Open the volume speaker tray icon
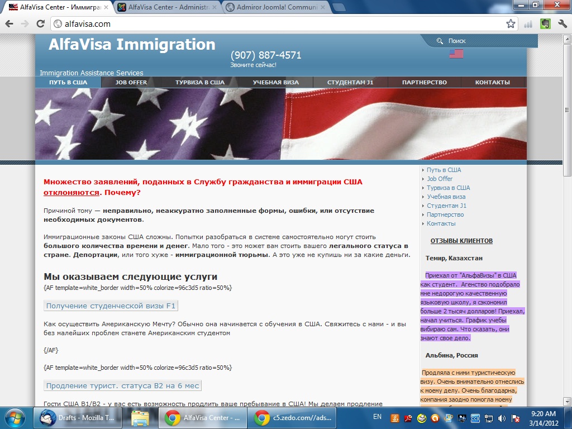This screenshot has height=429, width=572. (502, 418)
